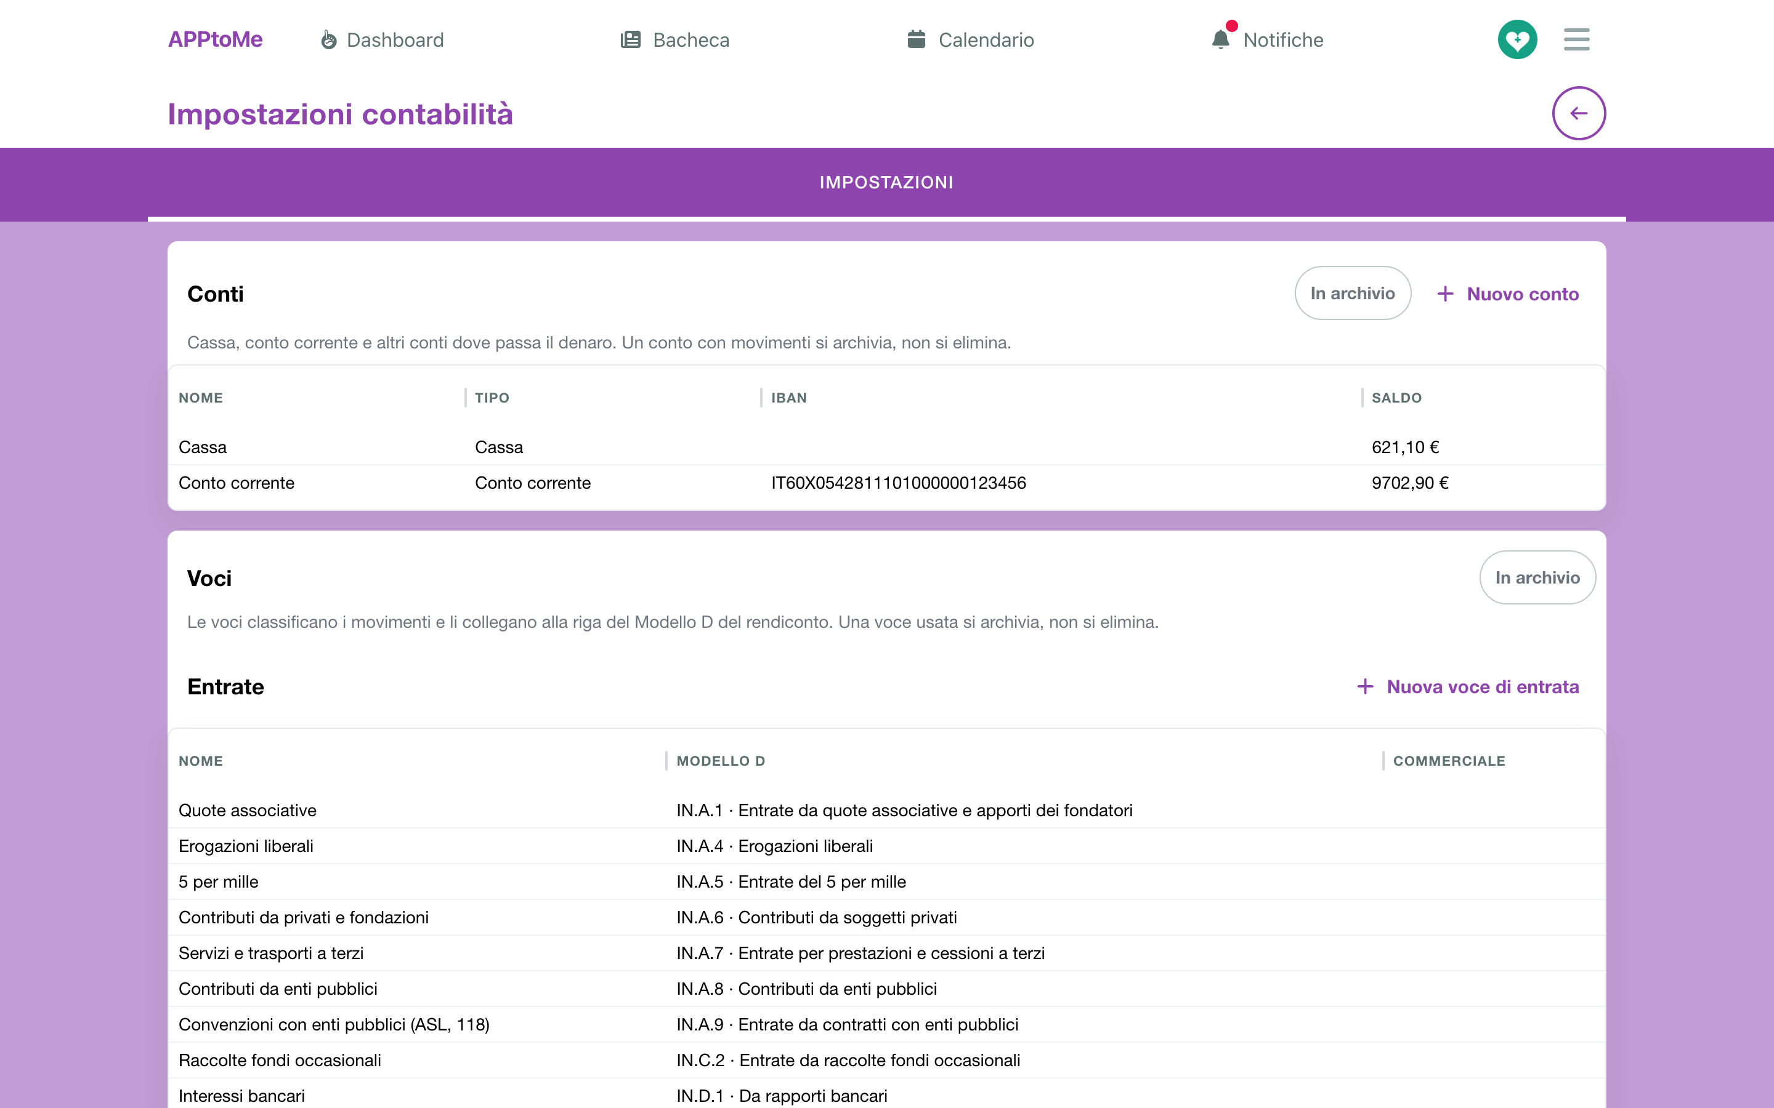Viewport: 1774px width, 1108px height.
Task: Add a new account with Nuovo conto
Action: [x=1507, y=294]
